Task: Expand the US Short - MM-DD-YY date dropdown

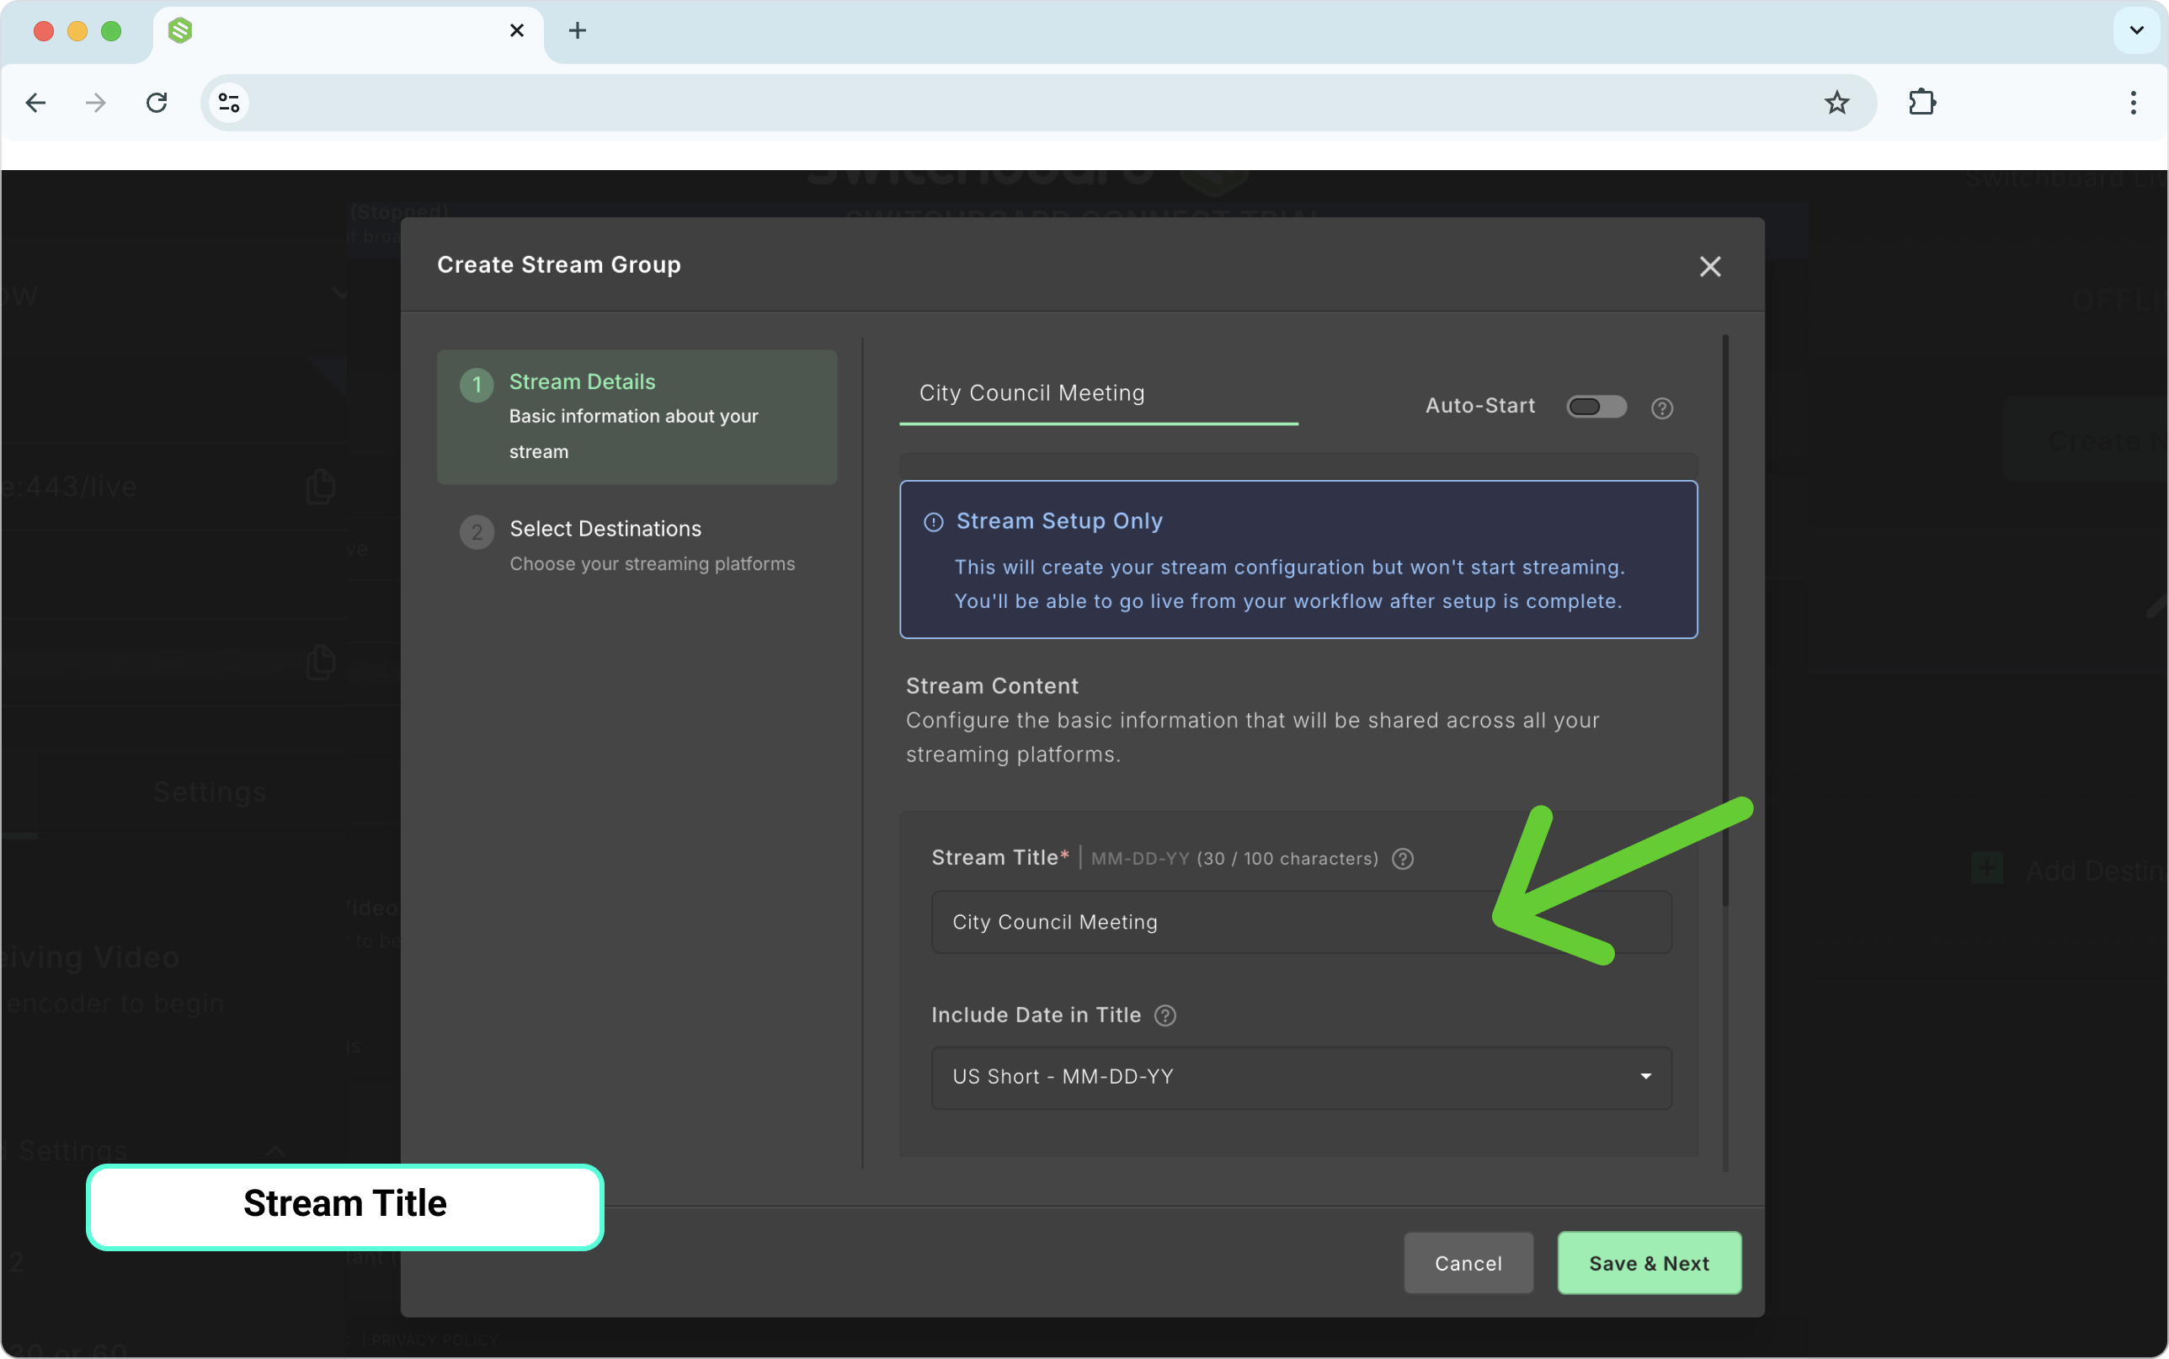Action: click(x=1300, y=1077)
